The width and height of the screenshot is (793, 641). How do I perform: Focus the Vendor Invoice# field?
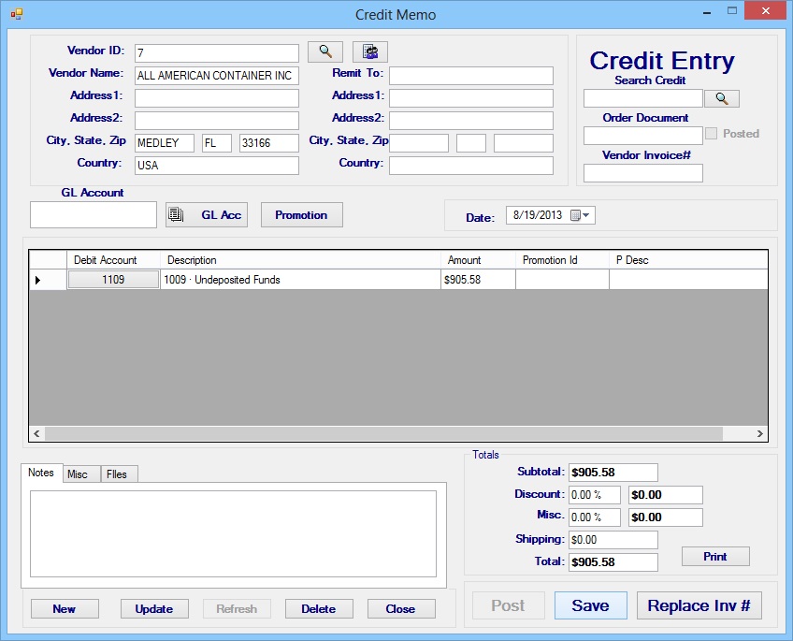(643, 173)
